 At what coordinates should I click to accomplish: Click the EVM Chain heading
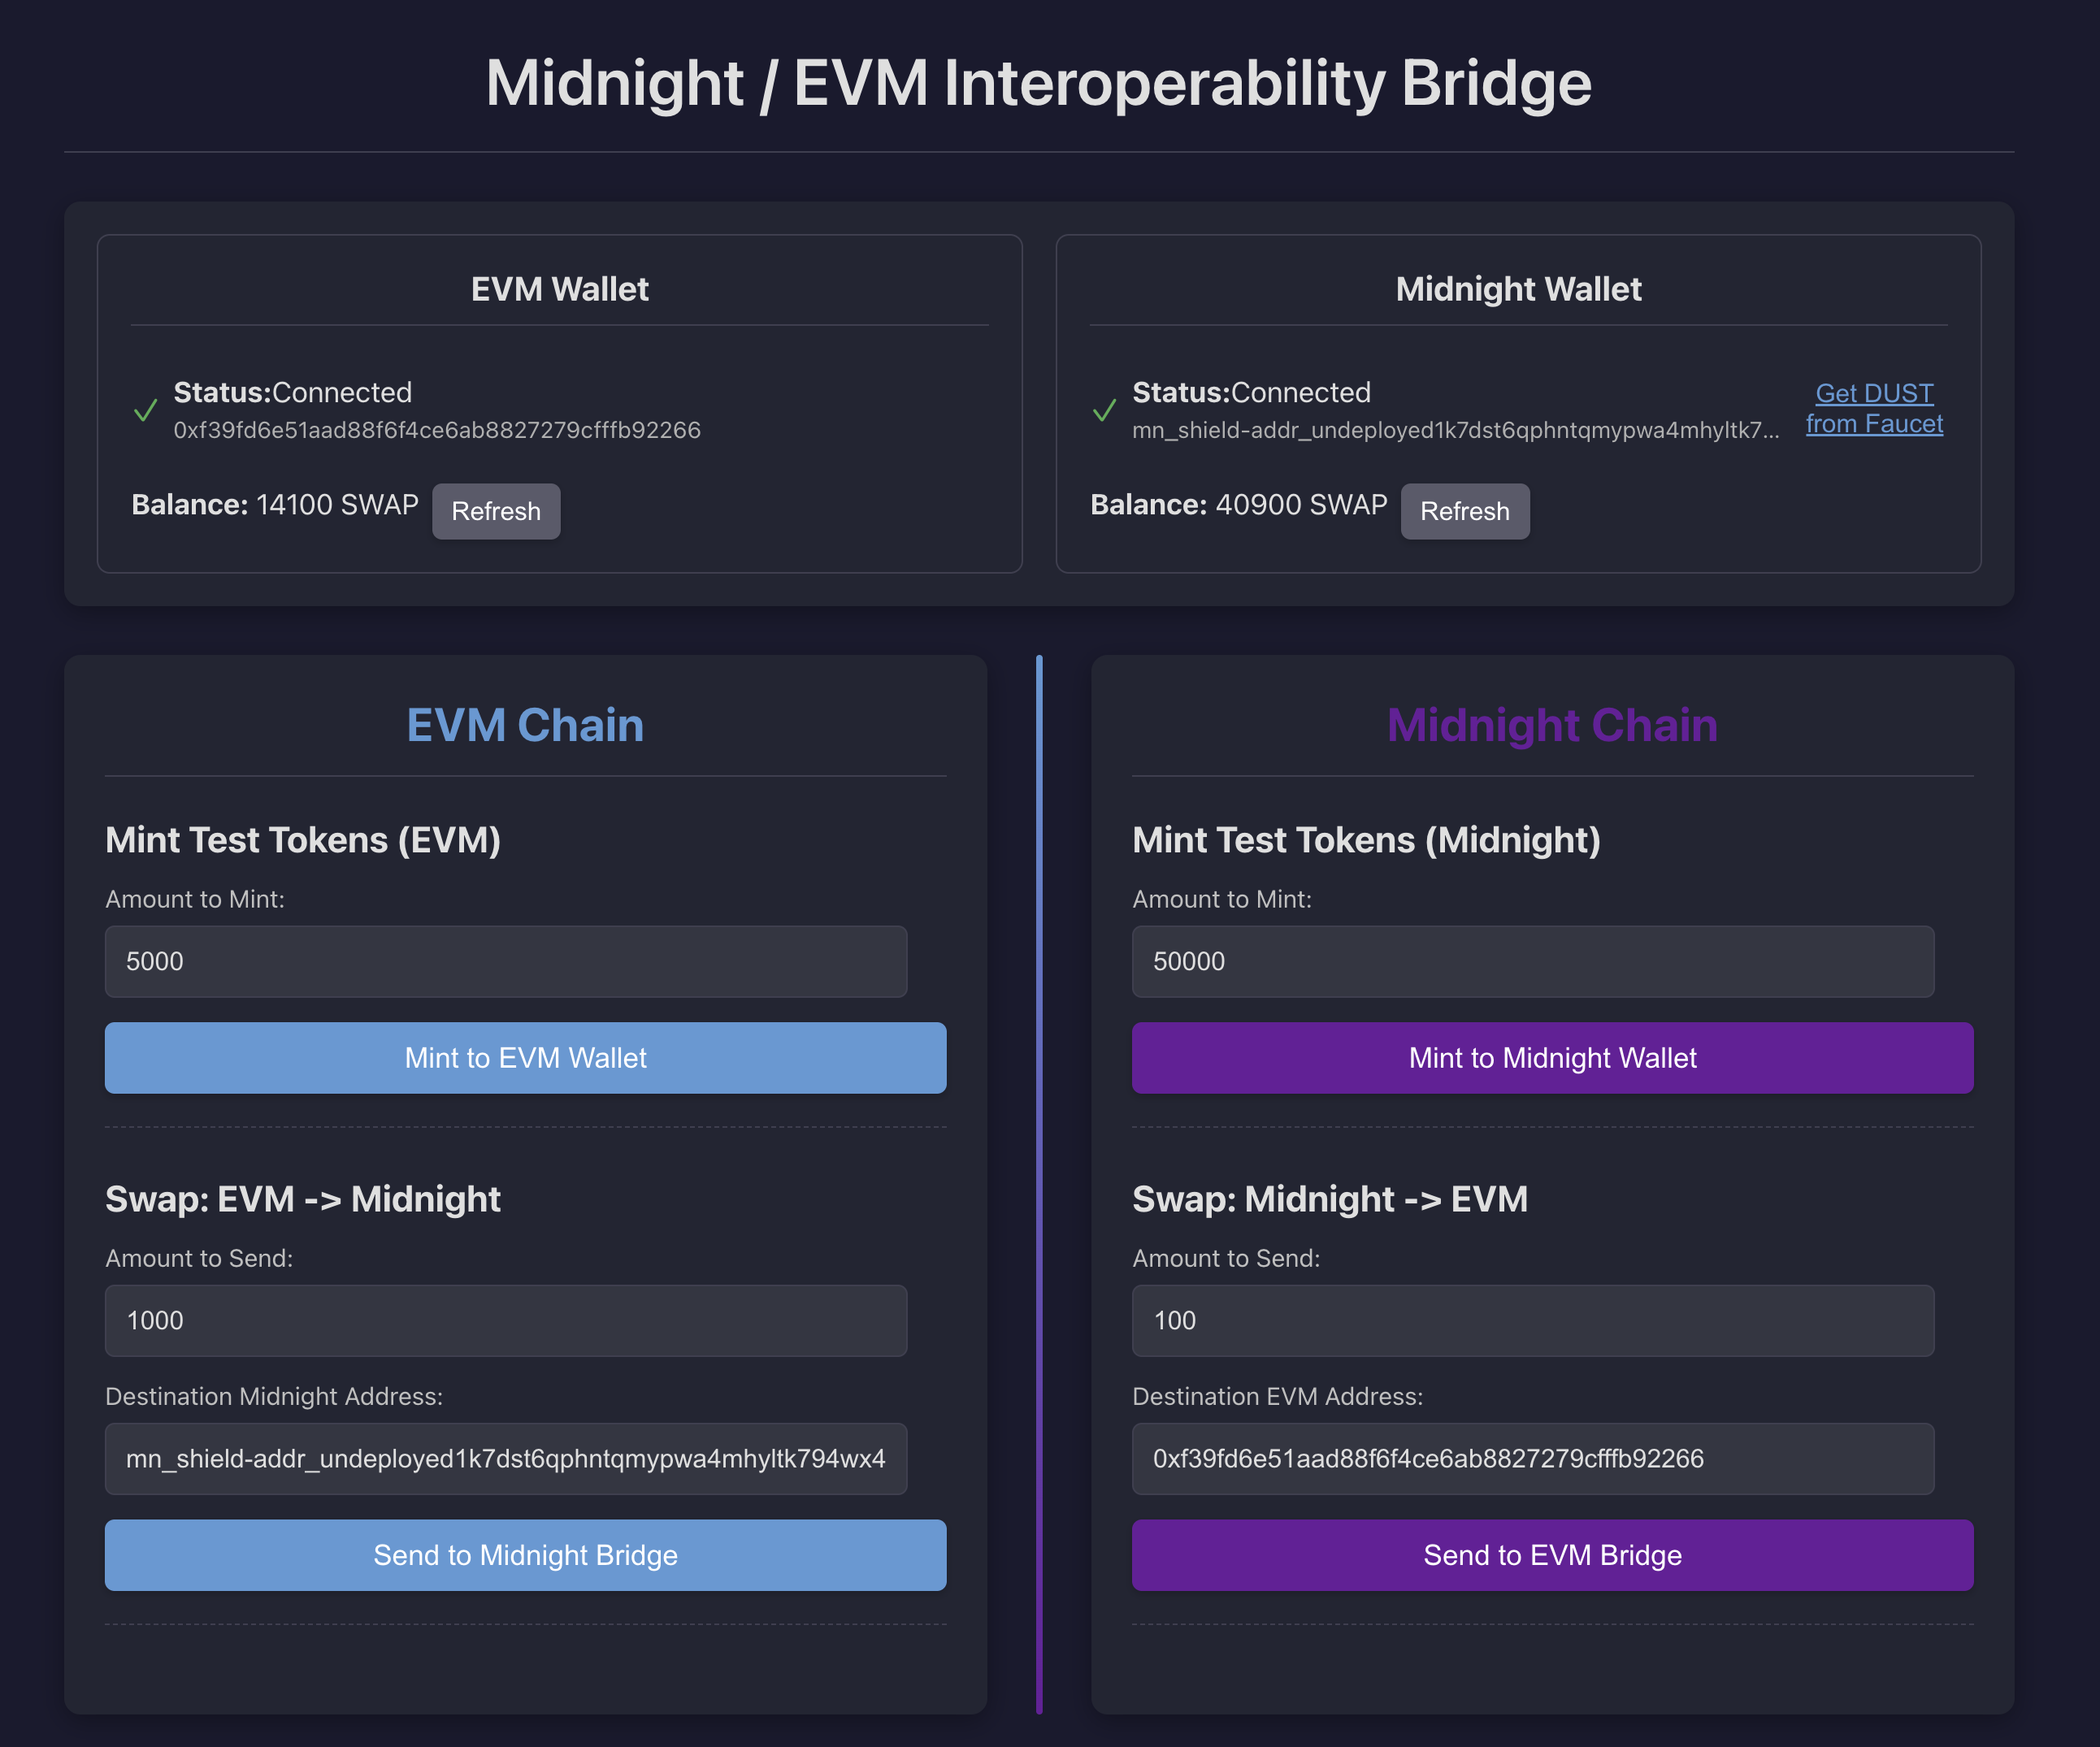(x=525, y=725)
